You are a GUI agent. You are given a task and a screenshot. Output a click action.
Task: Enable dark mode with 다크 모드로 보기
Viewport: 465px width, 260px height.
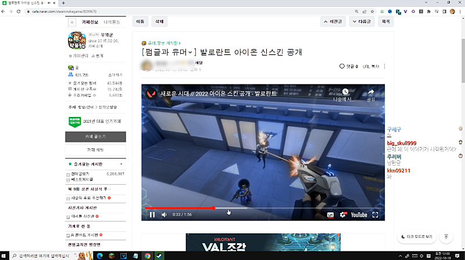[417, 237]
